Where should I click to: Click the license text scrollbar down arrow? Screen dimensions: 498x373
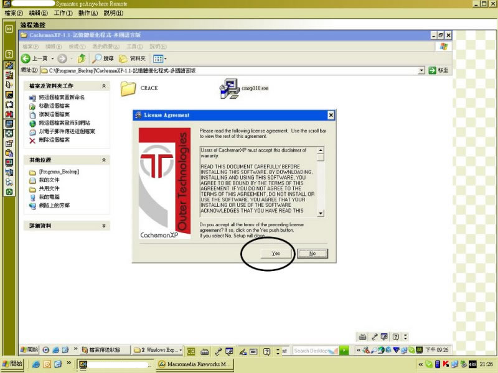coord(321,213)
